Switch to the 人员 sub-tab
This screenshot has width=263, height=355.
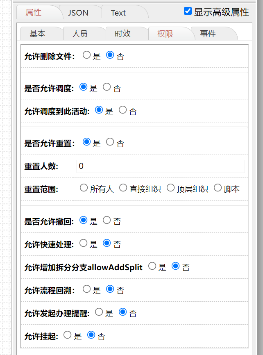click(80, 34)
